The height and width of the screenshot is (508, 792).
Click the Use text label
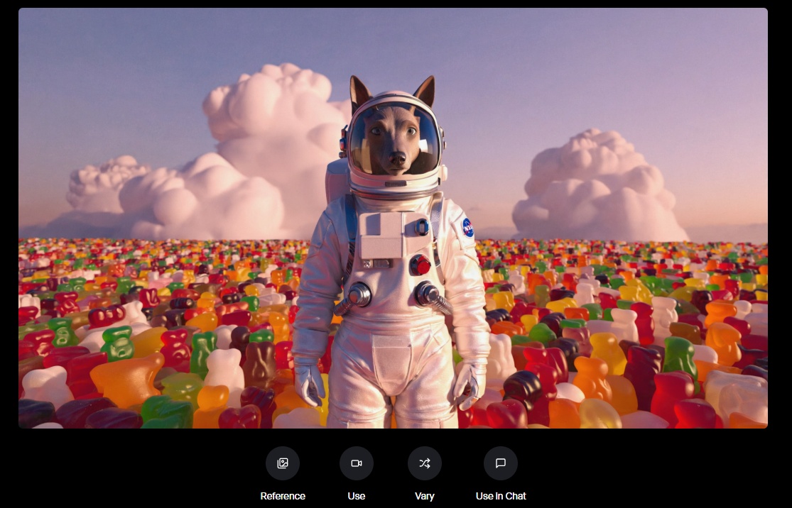[x=357, y=496]
